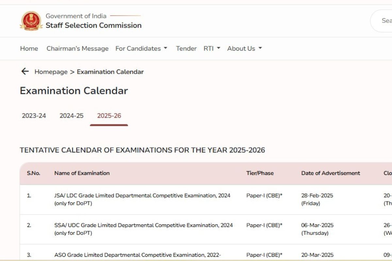Select the Tender navigation item
This screenshot has height=261, width=392.
coord(186,48)
